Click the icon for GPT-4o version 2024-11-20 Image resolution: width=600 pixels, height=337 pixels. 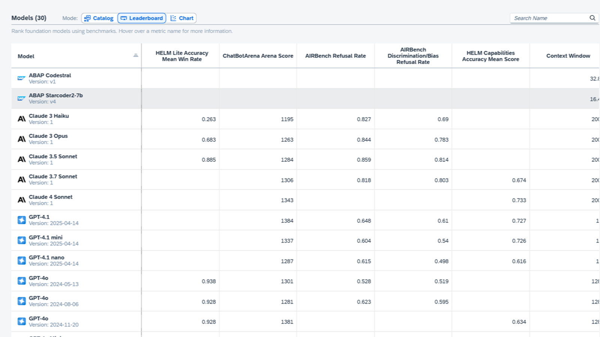(22, 322)
